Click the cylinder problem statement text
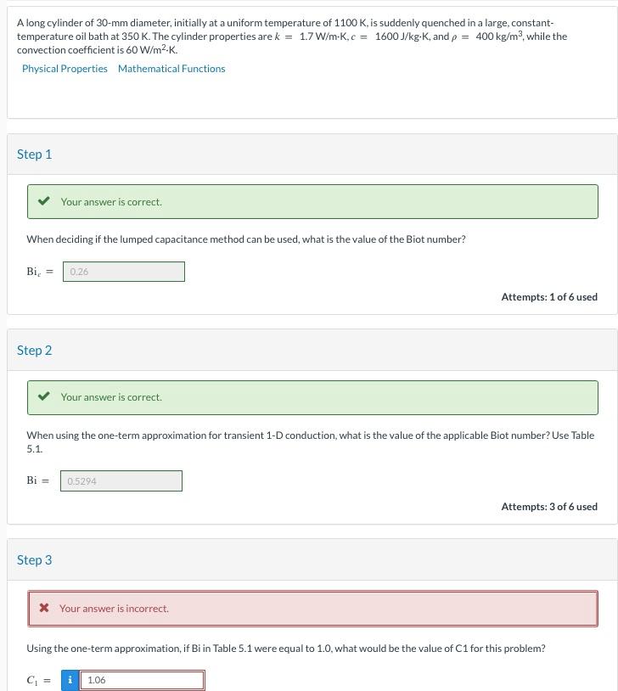 [292, 37]
